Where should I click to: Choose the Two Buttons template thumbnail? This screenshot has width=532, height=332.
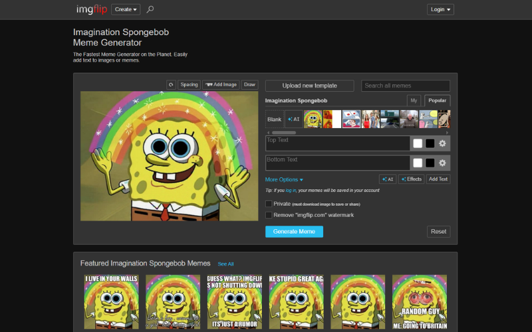click(x=351, y=120)
